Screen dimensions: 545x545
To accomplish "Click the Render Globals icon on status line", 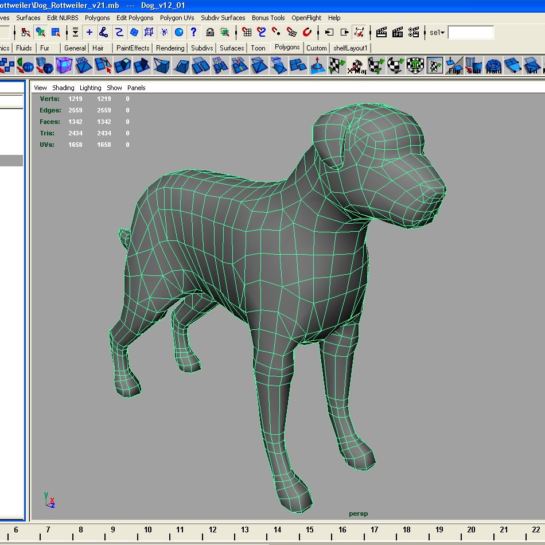I will [x=415, y=33].
